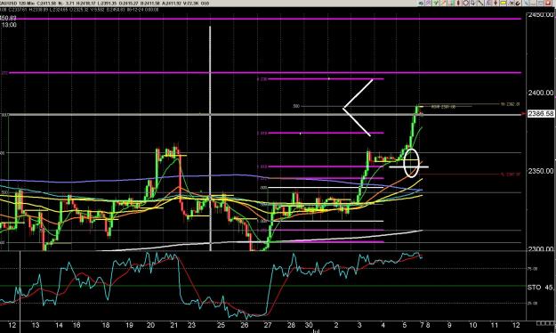This screenshot has height=333, width=556.
Task: Click date 11 on the time axis
Action: [x=495, y=325]
